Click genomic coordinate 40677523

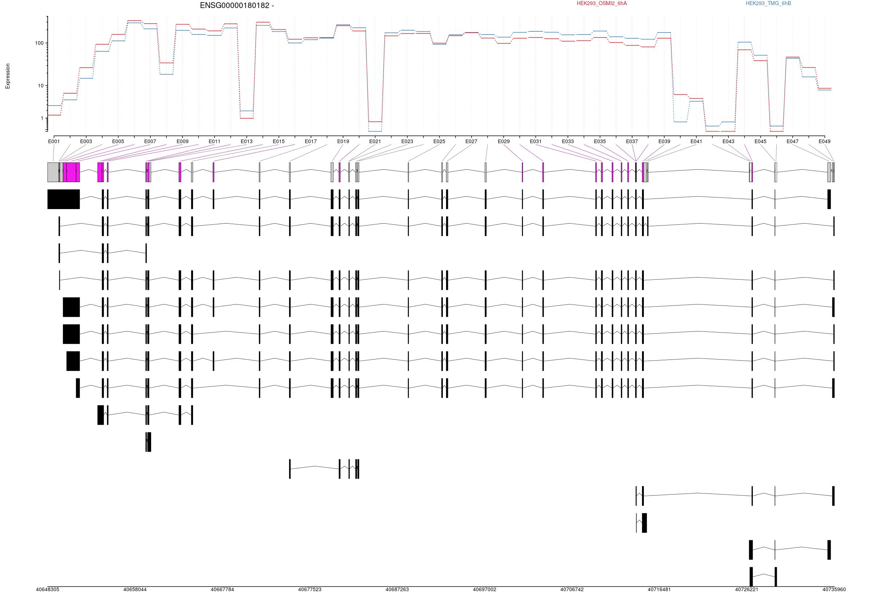(x=310, y=589)
